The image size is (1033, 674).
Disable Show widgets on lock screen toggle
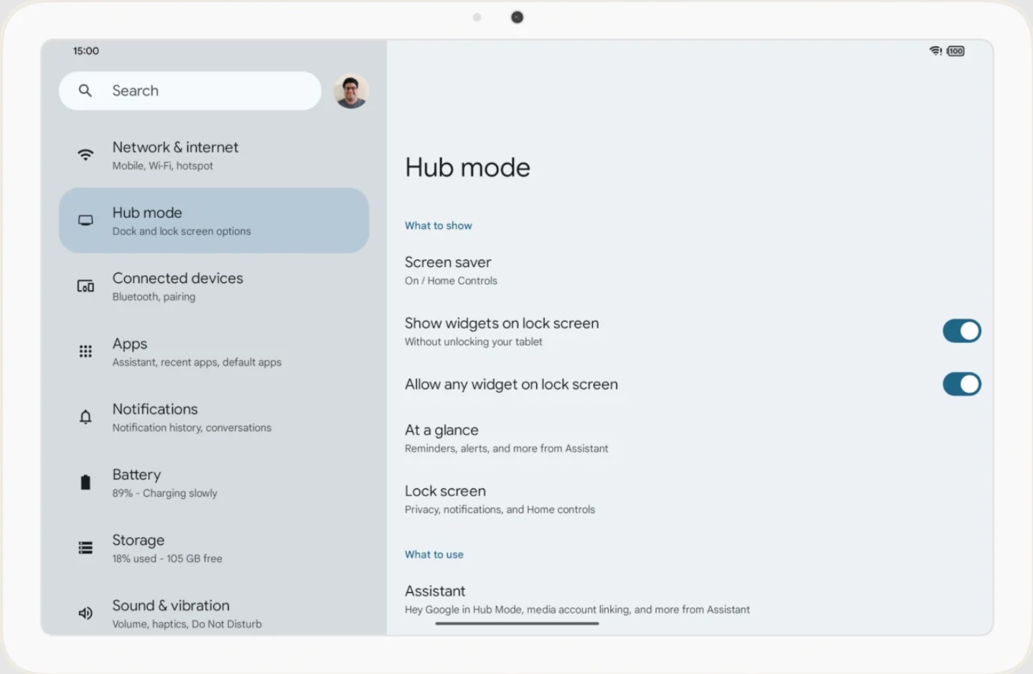pos(961,331)
